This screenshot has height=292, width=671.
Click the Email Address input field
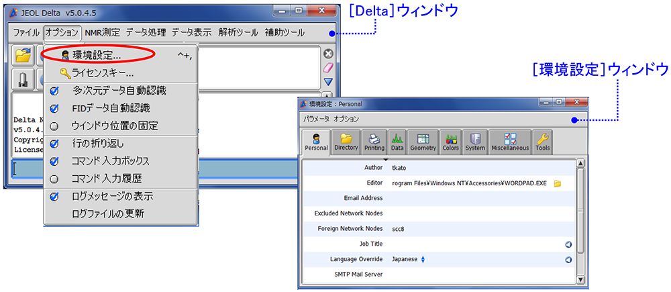(x=476, y=198)
